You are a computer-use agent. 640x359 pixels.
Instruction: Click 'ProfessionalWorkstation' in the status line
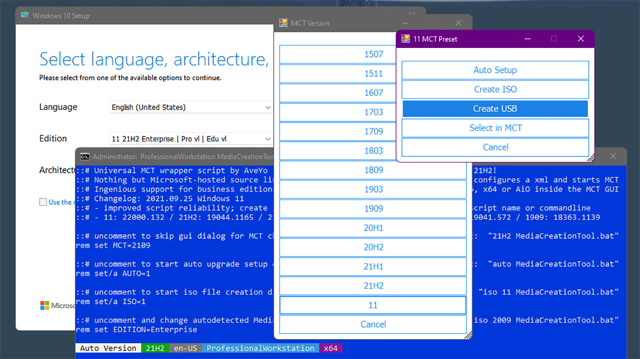(x=260, y=348)
